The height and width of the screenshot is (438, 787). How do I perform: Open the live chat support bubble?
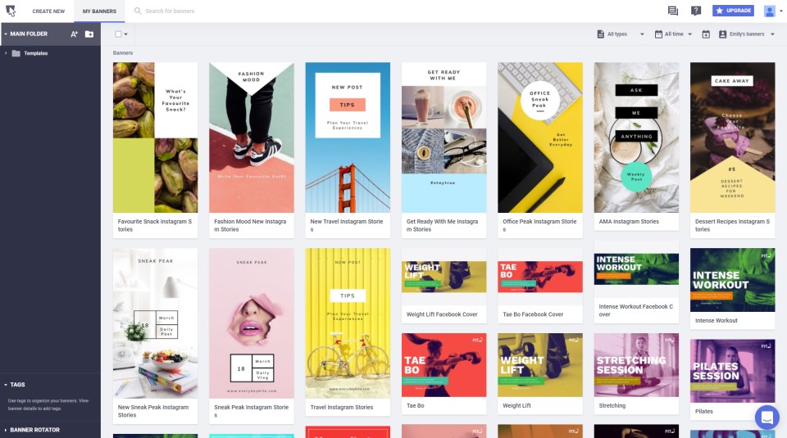[x=767, y=418]
